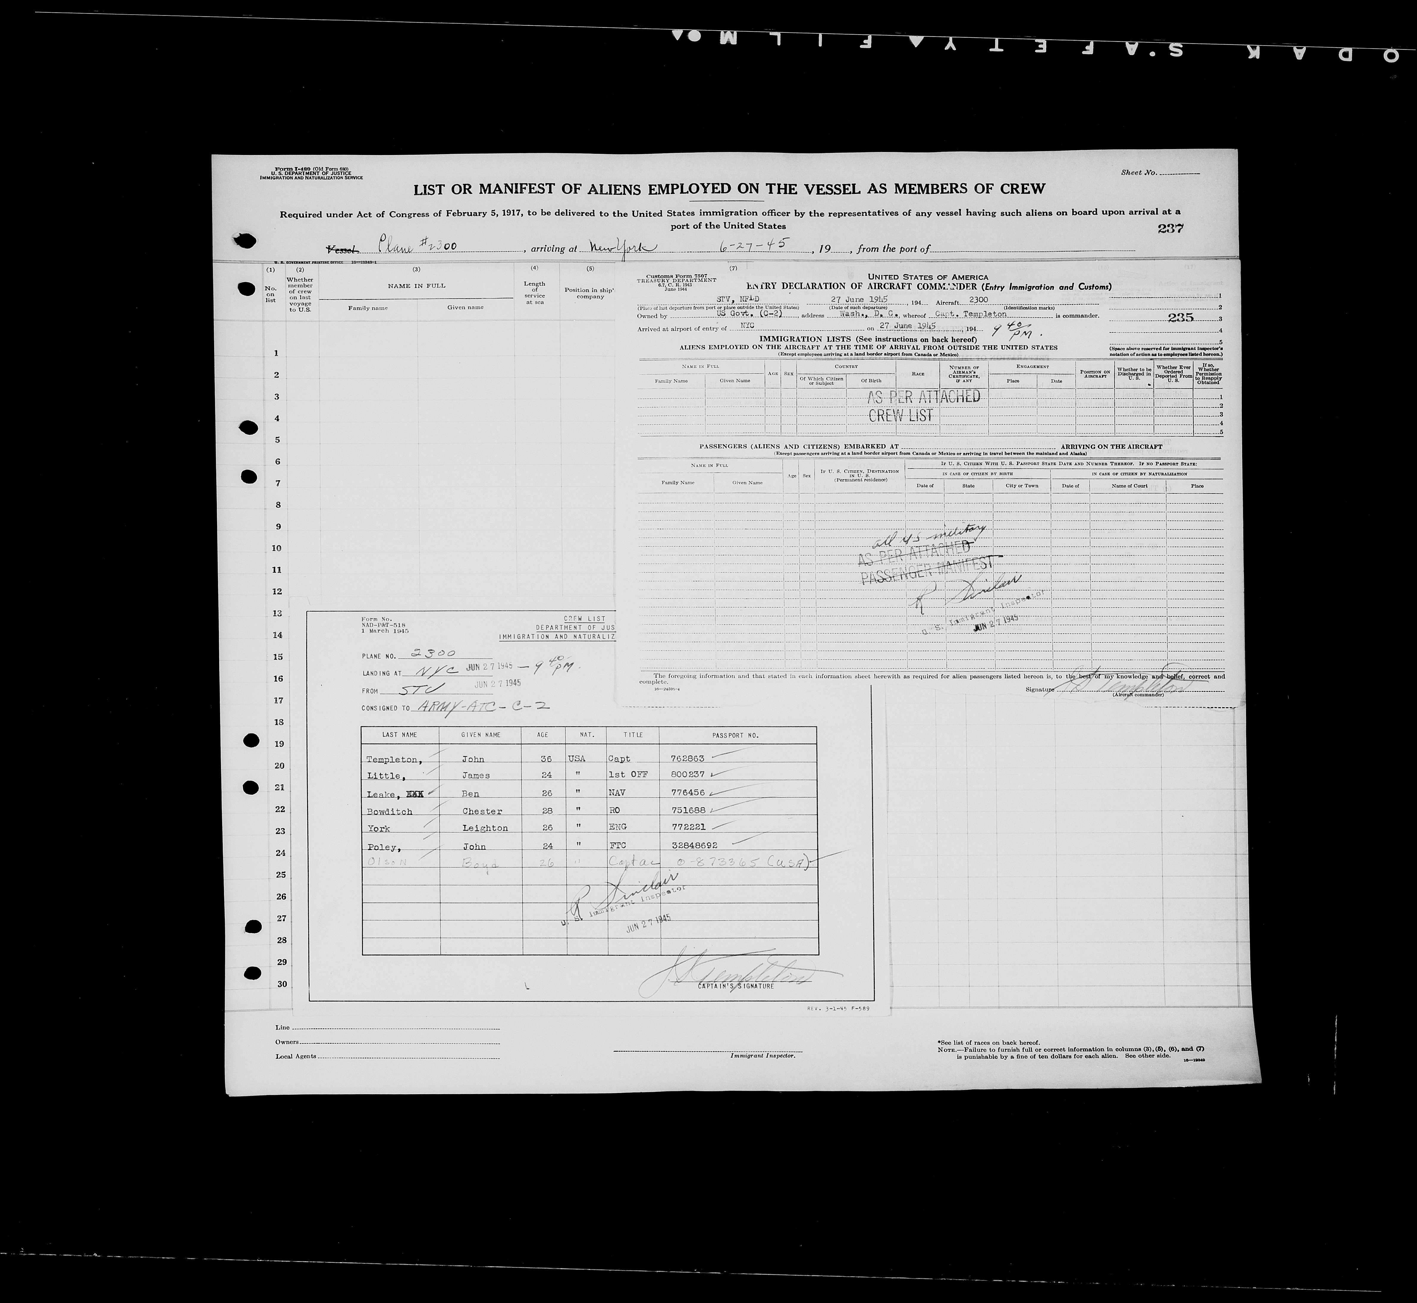Click the struck-out 'PASSENGER MANIFEST' stamp
The height and width of the screenshot is (1303, 1417).
pyautogui.click(x=927, y=570)
